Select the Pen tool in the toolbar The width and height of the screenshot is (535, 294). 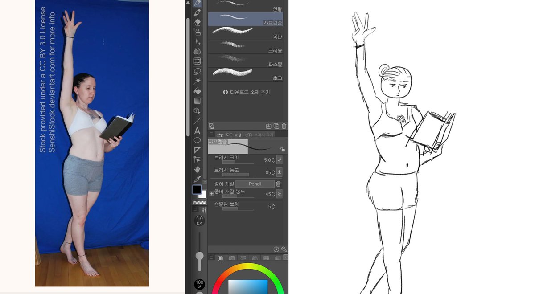coord(197,3)
